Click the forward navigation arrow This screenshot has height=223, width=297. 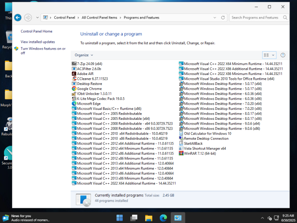(28, 17)
